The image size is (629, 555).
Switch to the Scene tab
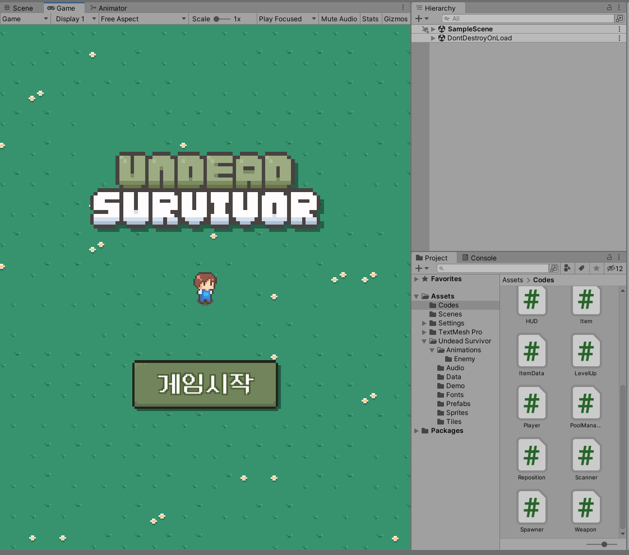19,8
